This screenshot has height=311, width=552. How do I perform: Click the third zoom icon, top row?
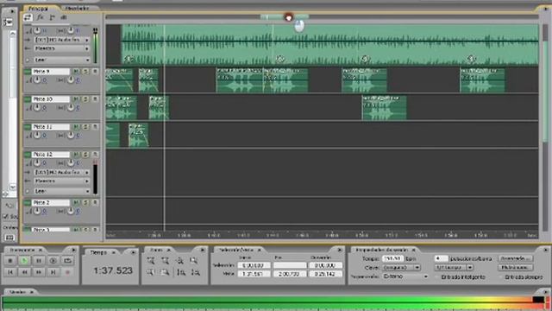tap(180, 261)
